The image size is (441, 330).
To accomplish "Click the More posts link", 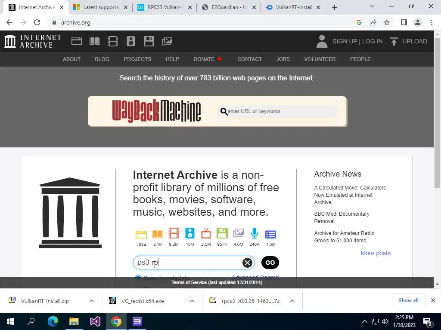I will pos(376,253).
